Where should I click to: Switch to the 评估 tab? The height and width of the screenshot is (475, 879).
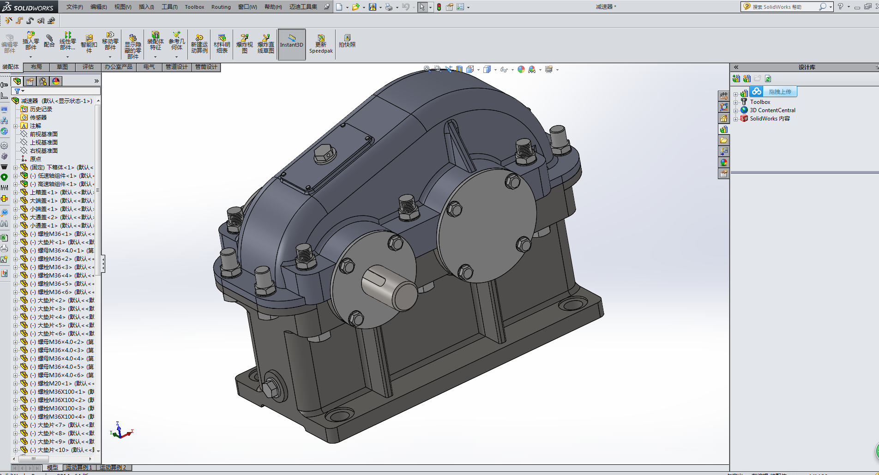pyautogui.click(x=88, y=67)
